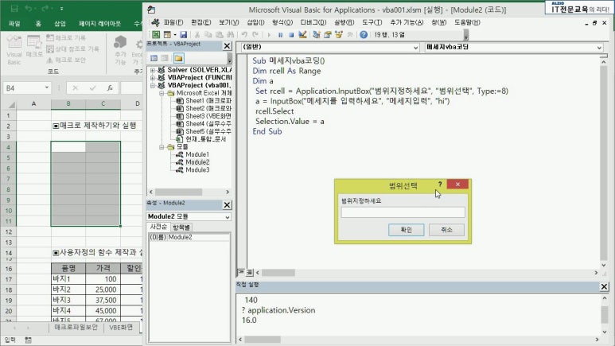Image resolution: width=615 pixels, height=346 pixels.
Task: Switch to 사전순 tab in Properties panel
Action: tap(158, 227)
